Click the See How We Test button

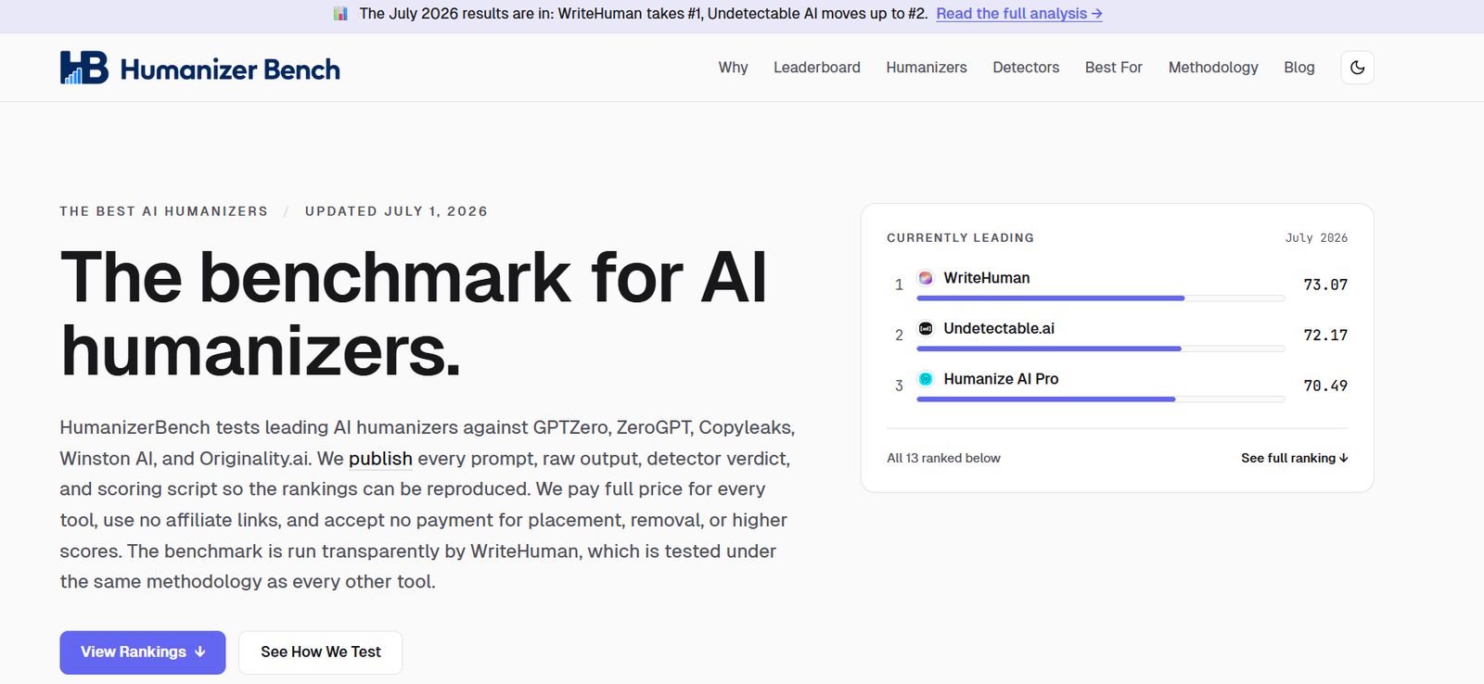pos(321,652)
